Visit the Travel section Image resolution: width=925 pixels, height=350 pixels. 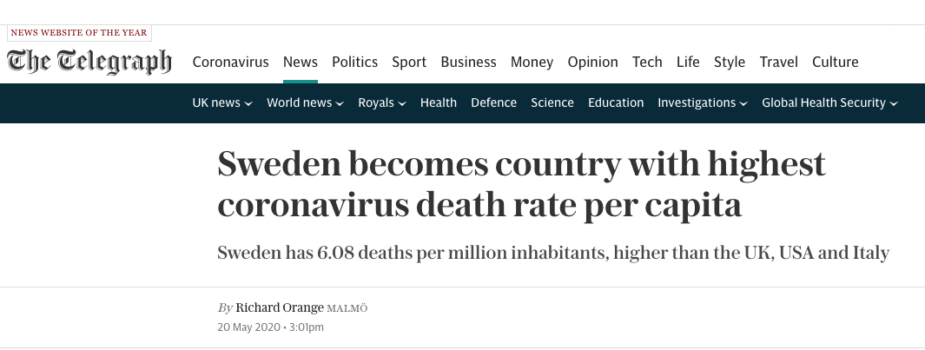779,62
